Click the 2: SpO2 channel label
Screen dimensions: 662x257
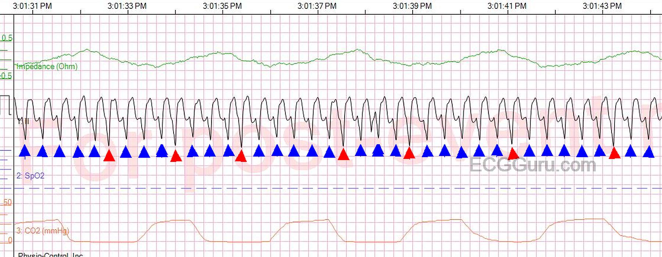point(30,176)
